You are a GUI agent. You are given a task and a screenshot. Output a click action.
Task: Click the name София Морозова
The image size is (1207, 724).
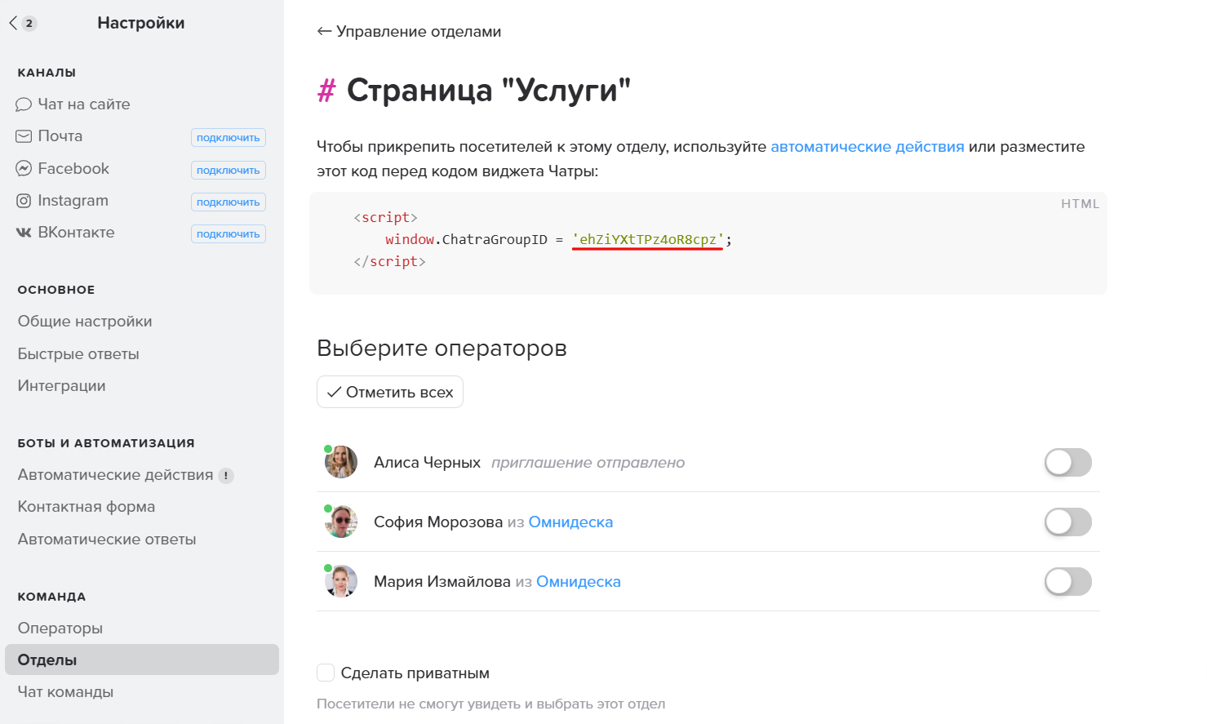(438, 522)
